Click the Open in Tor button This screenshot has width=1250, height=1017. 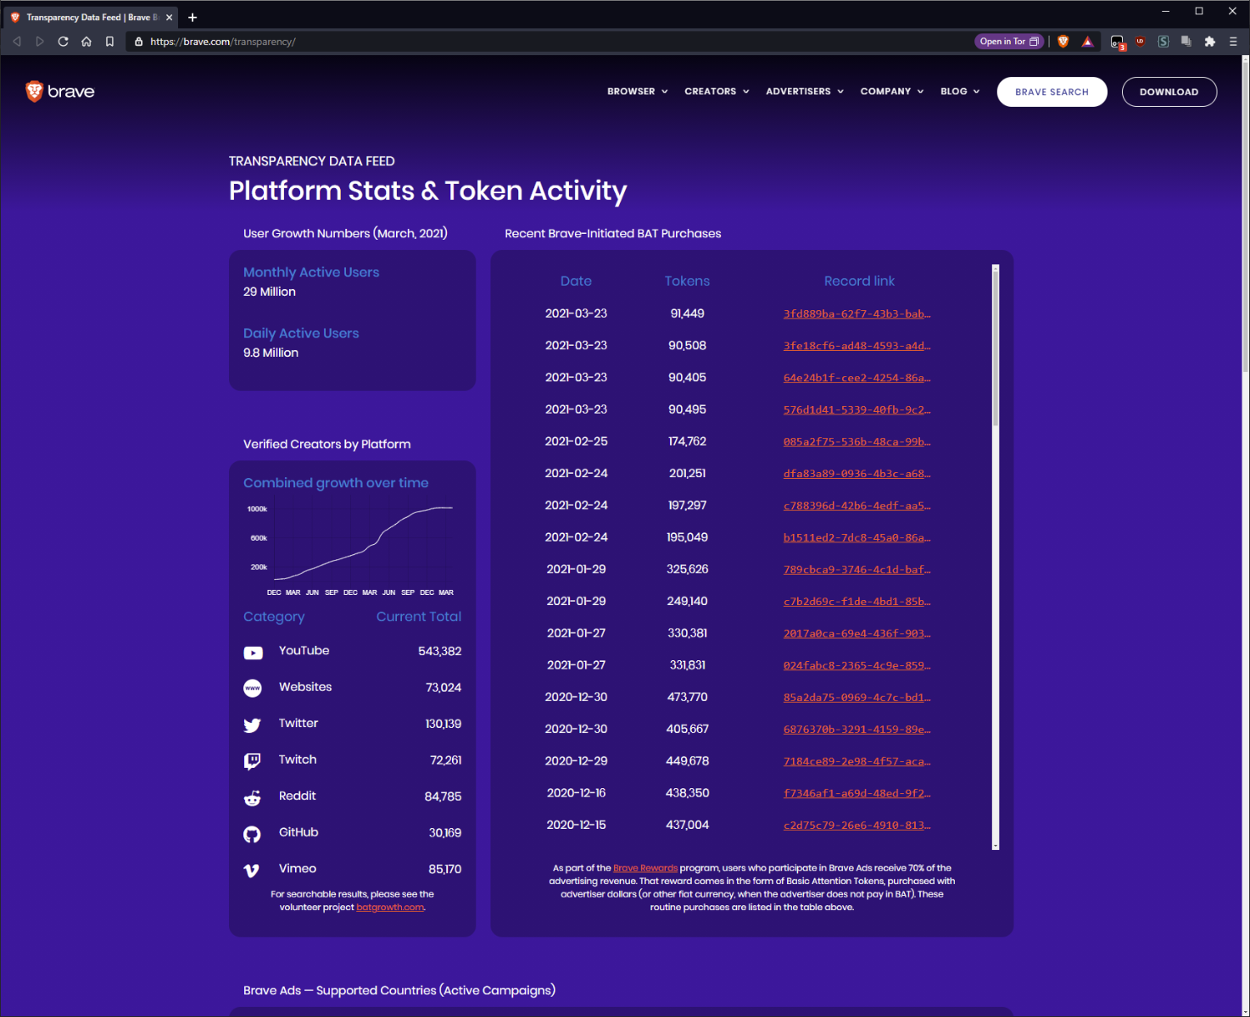click(x=1008, y=42)
